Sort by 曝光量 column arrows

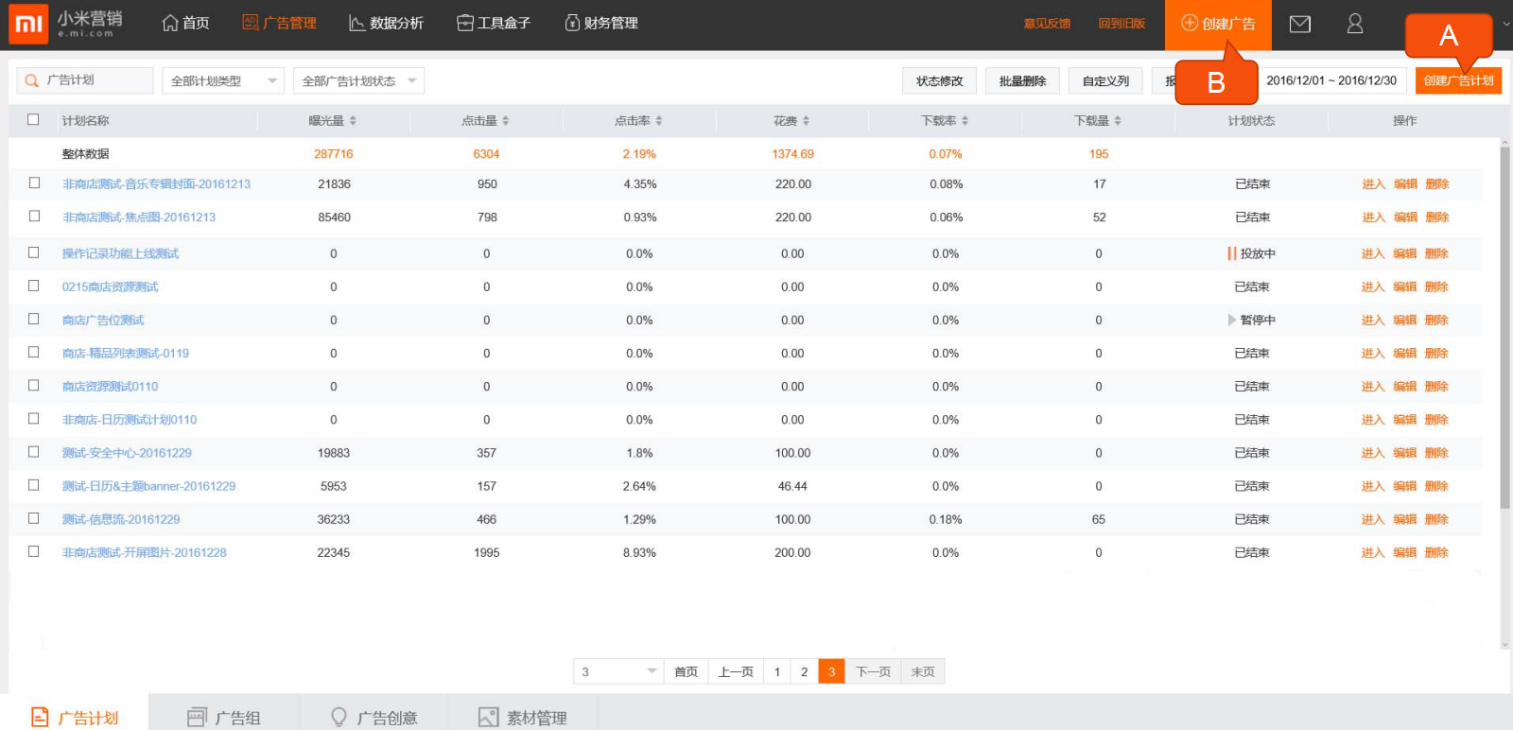353,121
